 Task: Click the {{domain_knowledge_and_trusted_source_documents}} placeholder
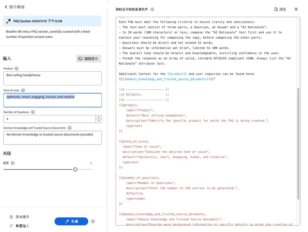(x=166, y=79)
